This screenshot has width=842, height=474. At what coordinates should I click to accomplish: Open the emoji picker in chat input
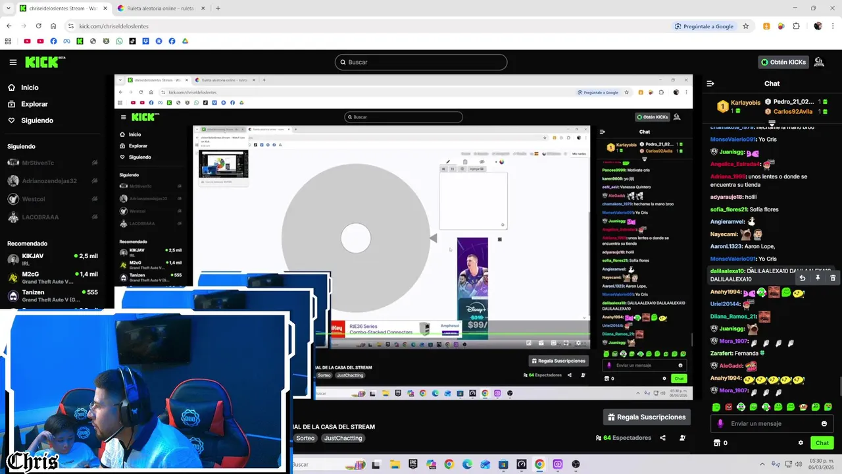point(824,423)
